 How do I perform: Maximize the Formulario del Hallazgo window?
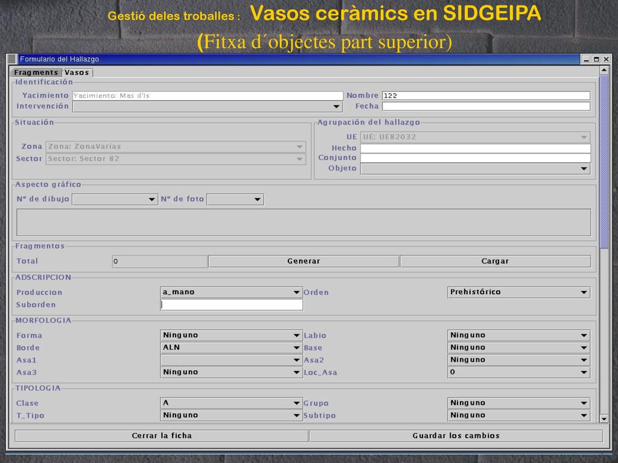pyautogui.click(x=596, y=60)
